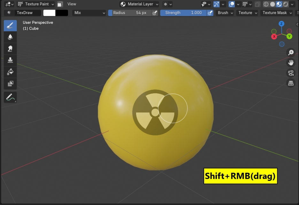The width and height of the screenshot is (299, 205).
Task: Click the negative Y axis gizmo circle
Action: [274, 31]
